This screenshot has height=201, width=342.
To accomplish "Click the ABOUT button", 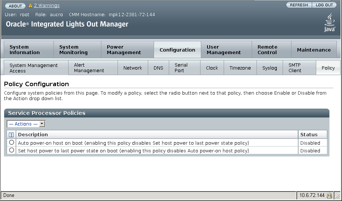I will click(15, 6).
